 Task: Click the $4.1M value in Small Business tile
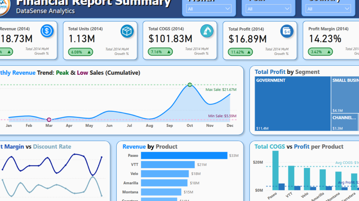pos(338,110)
